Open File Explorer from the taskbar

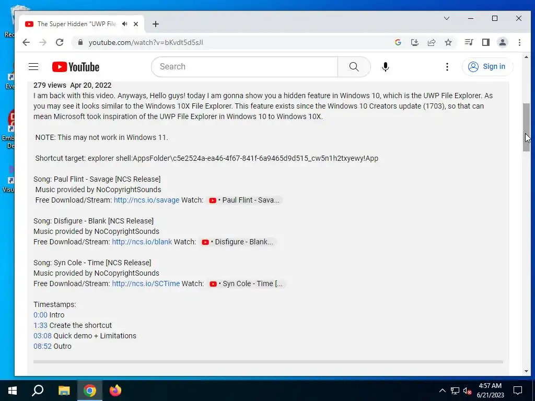64,391
